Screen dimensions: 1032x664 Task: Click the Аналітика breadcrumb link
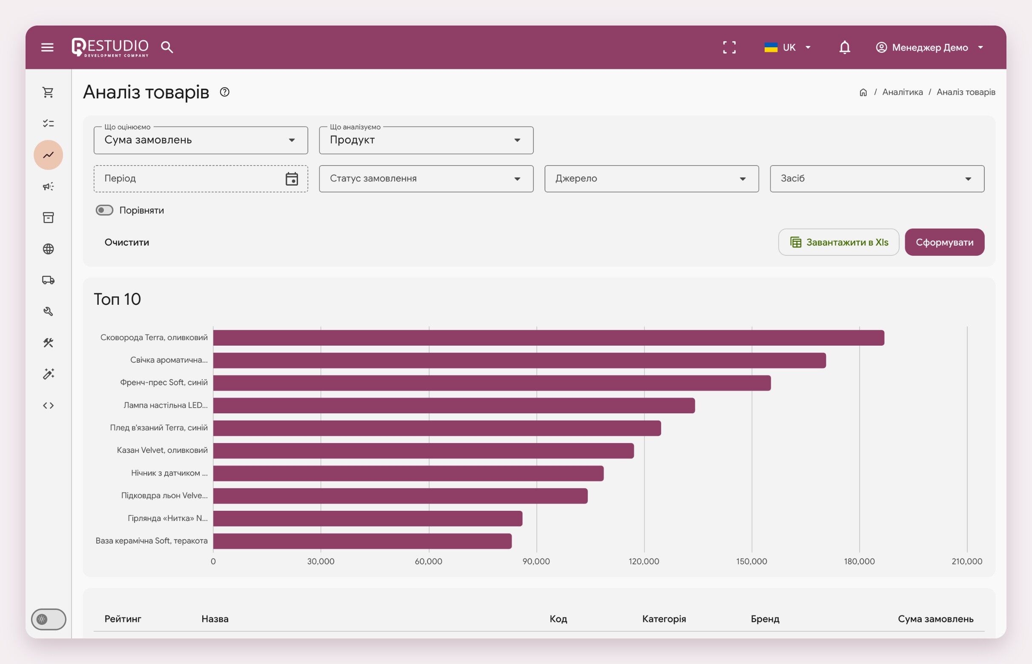[902, 92]
